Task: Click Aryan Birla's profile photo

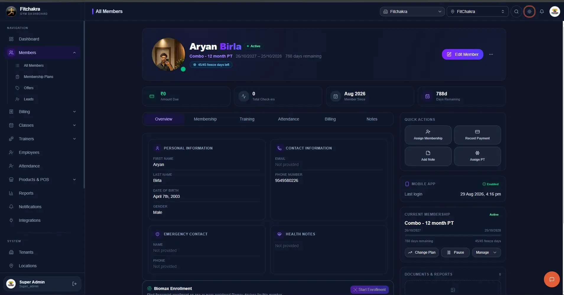Action: [x=168, y=54]
